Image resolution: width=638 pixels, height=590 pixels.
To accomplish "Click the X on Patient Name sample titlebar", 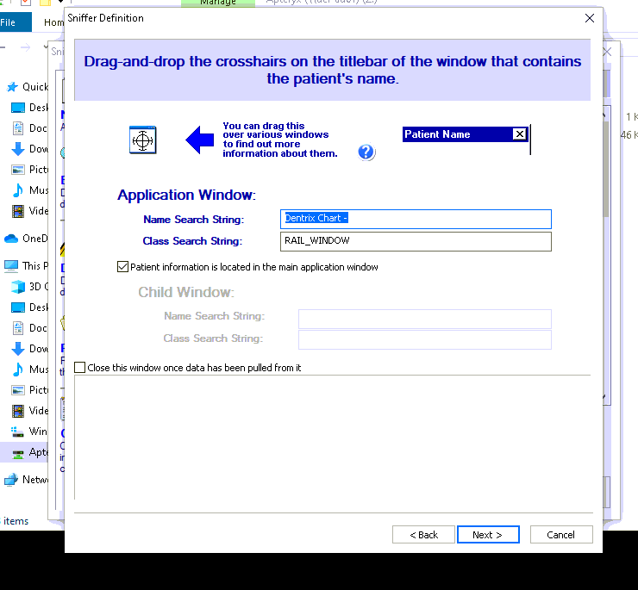I will point(519,134).
